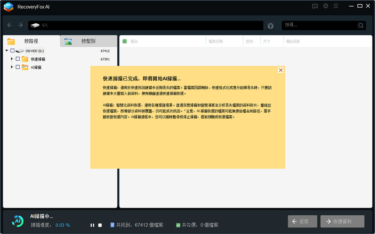Tick the 快速掃描 folder checkbox

pos(18,59)
